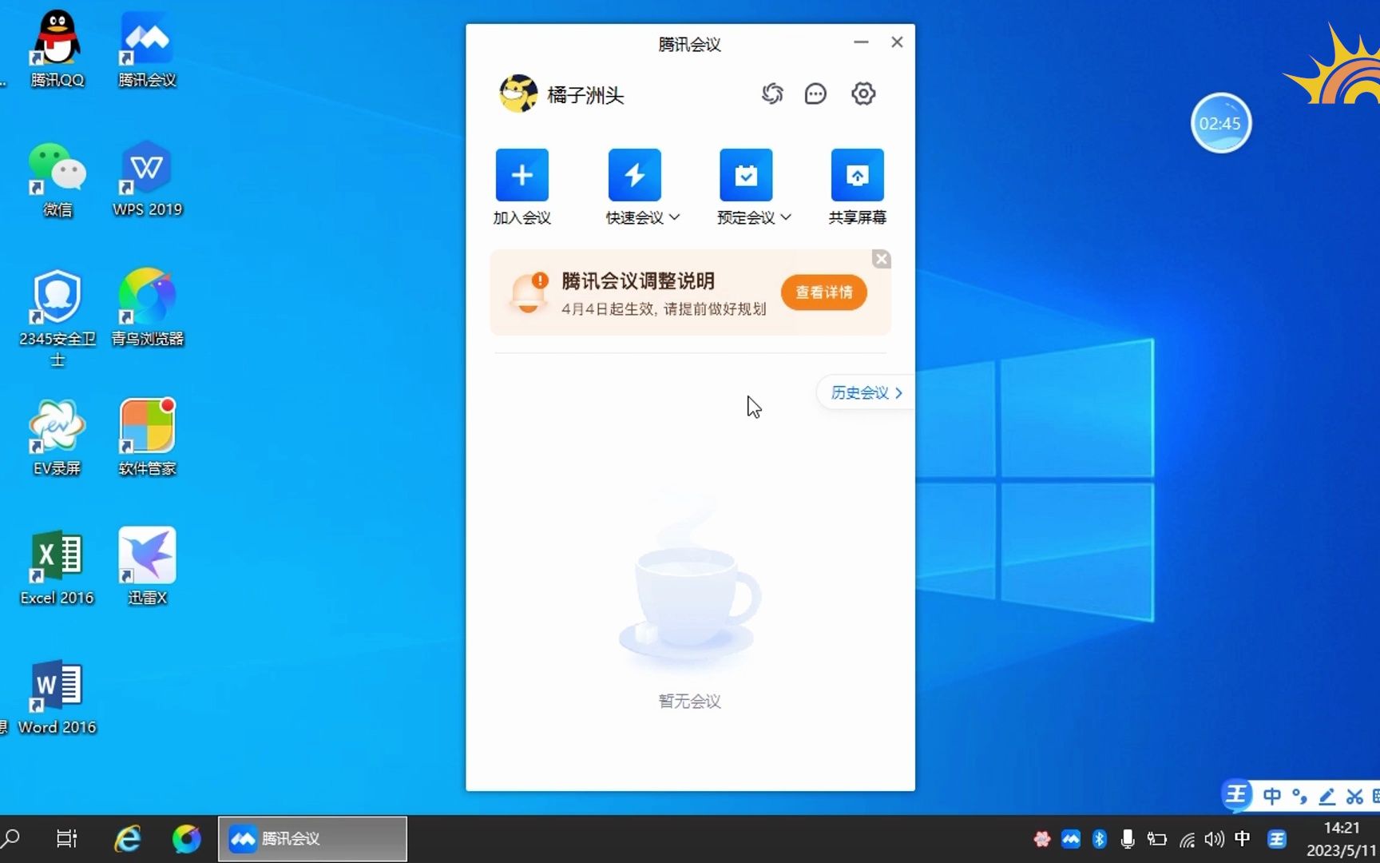Click the microphone tray icon
Image resolution: width=1380 pixels, height=863 pixels.
(x=1128, y=839)
